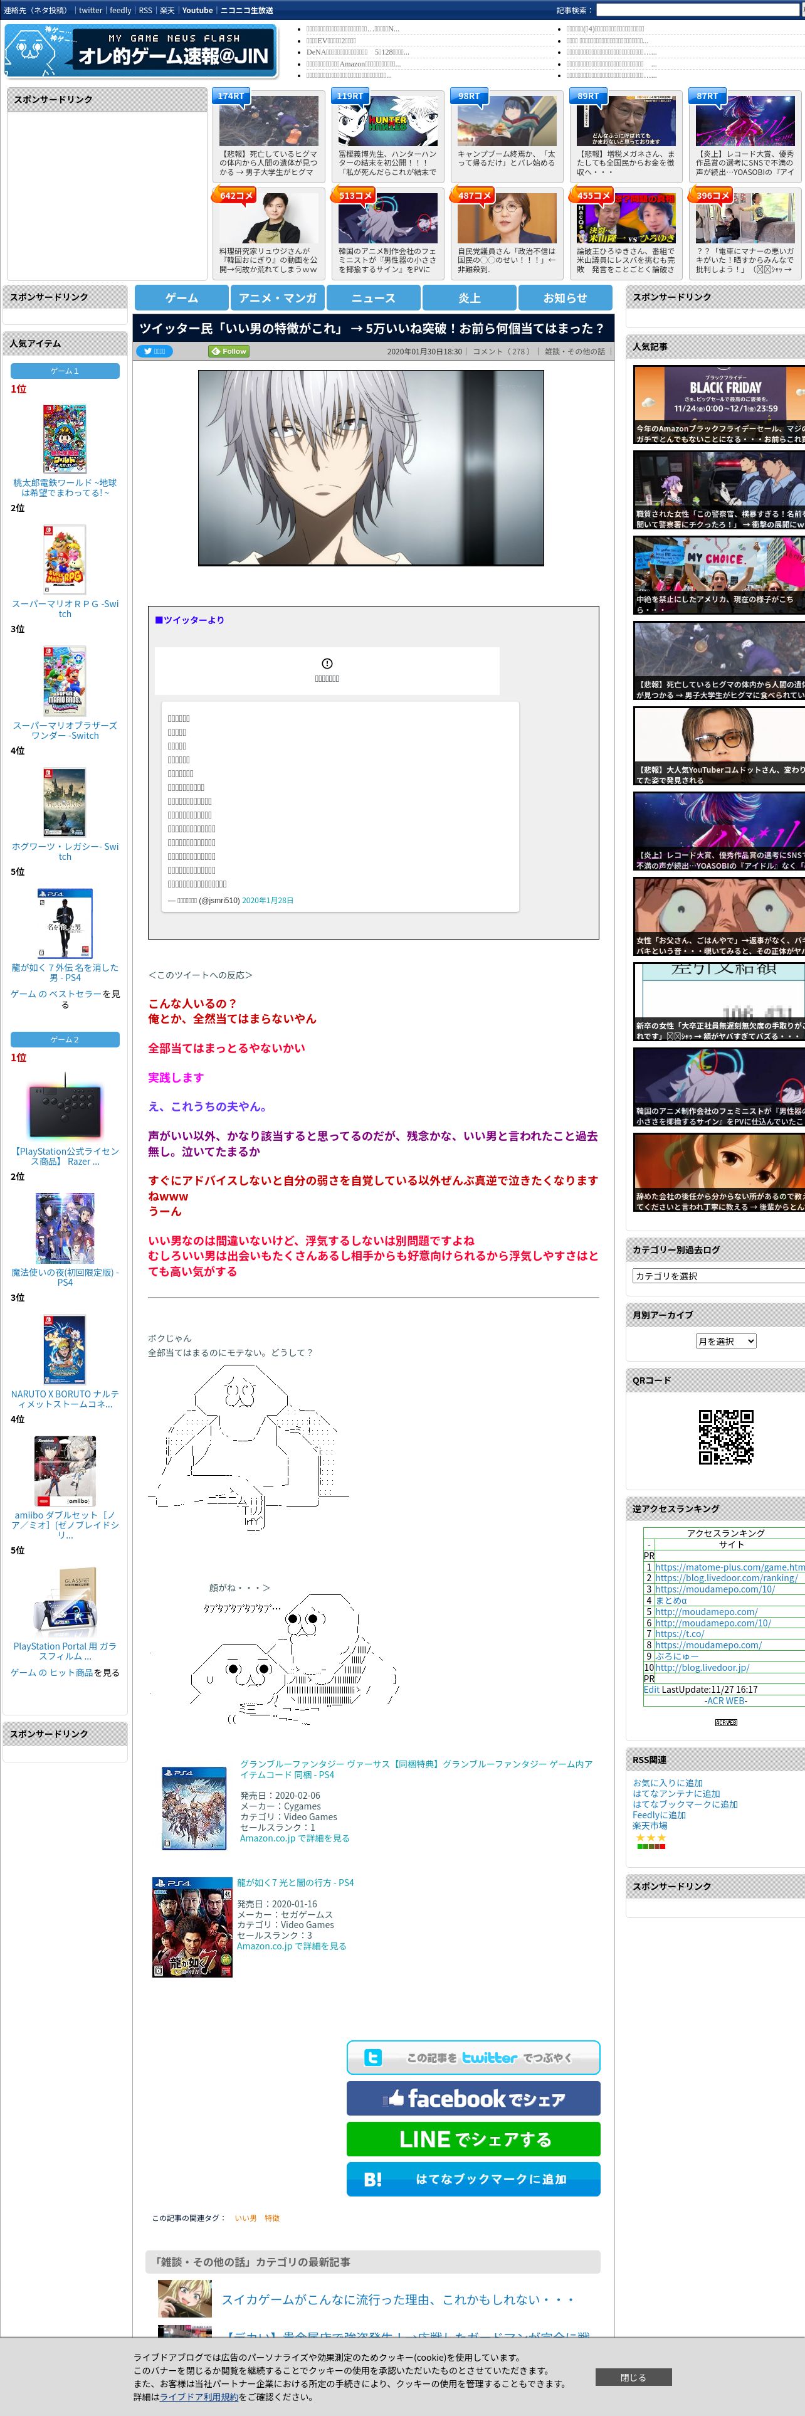Open the 174RT bear article thumbnail
Viewport: 805px width, 2416px height.
[x=268, y=120]
